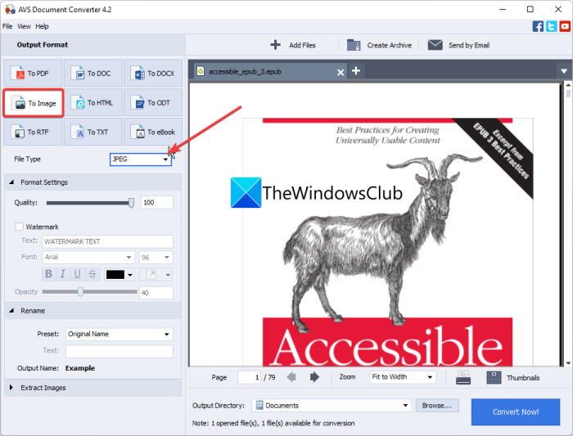The width and height of the screenshot is (573, 436).
Task: Open the Help menu
Action: pyautogui.click(x=42, y=26)
